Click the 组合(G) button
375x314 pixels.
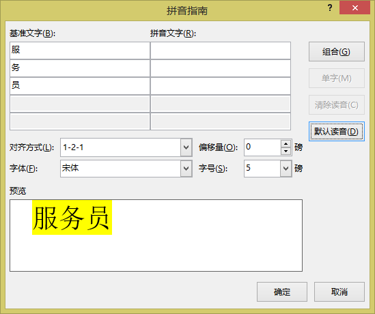[x=337, y=52]
